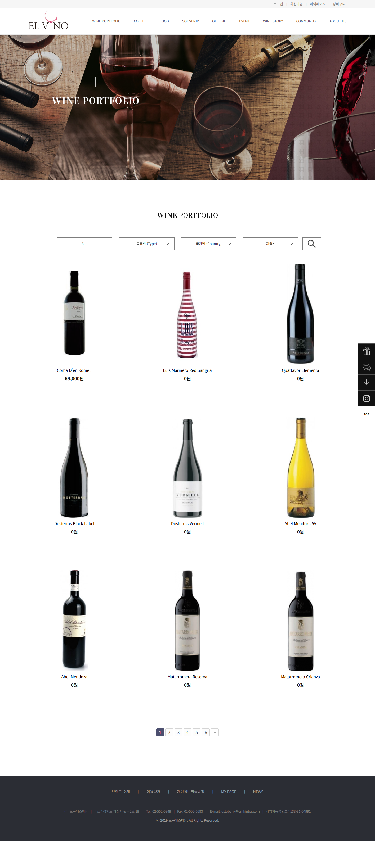Open Luis Marinero Red Sangria bottle thumbnail

click(x=187, y=315)
